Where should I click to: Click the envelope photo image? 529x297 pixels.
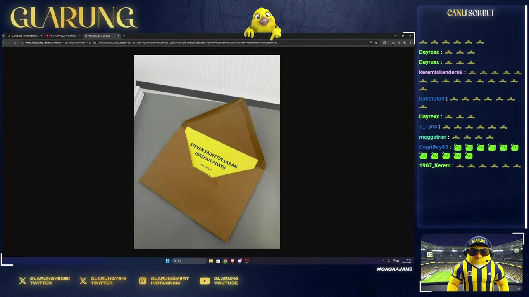click(x=207, y=152)
